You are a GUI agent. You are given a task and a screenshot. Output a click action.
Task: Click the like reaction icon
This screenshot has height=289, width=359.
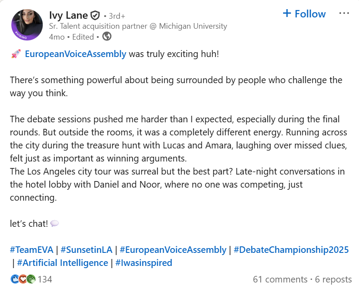pyautogui.click(x=14, y=279)
